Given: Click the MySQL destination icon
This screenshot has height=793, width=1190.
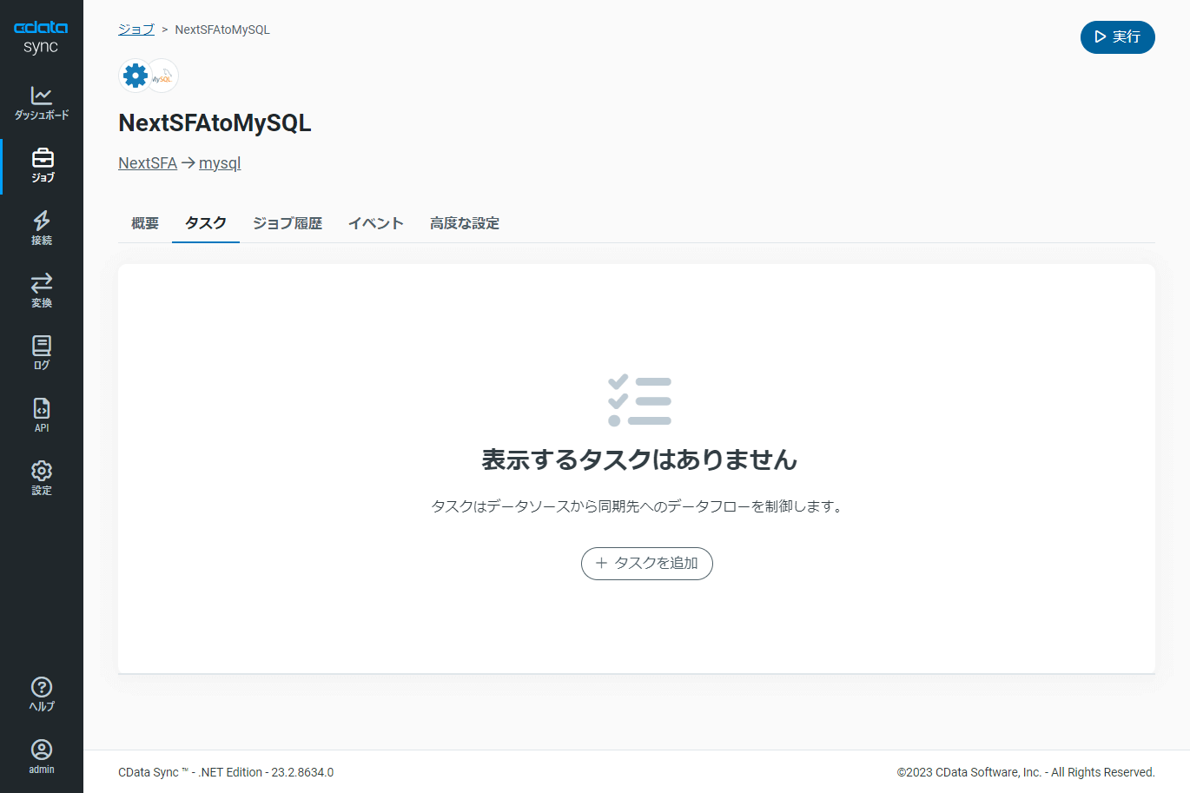Looking at the screenshot, I should [x=162, y=76].
